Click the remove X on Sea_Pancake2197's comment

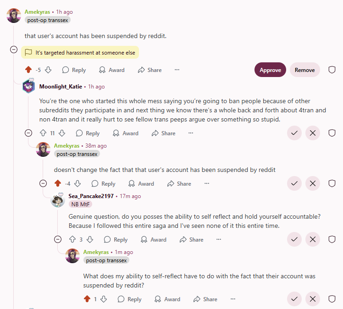313,239
